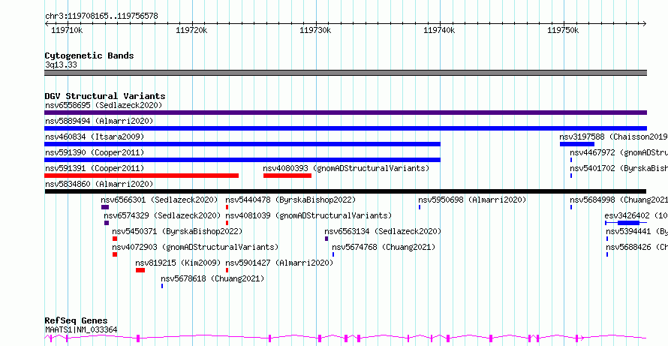Click the MAATS1|NM_033364 gene label
The width and height of the screenshot is (668, 346).
[81, 329]
